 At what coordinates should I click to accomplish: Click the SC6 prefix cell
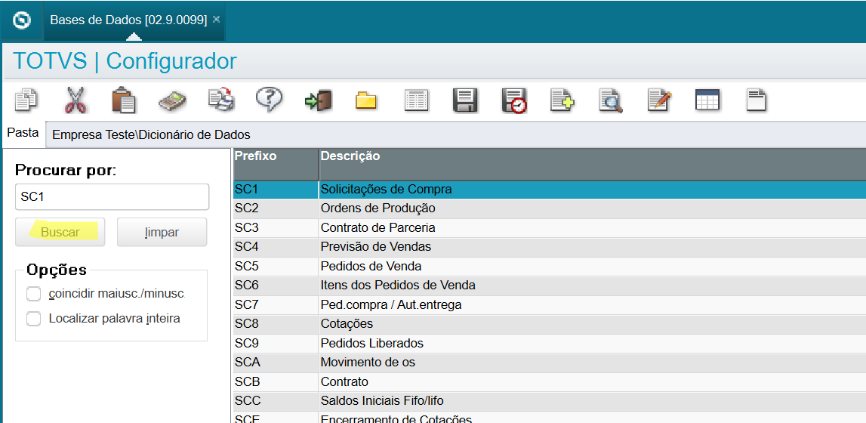click(276, 286)
